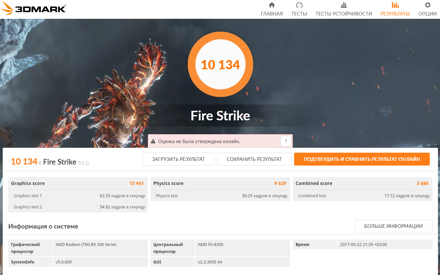Click the Physics score label
The image size is (440, 275).
[168, 183]
